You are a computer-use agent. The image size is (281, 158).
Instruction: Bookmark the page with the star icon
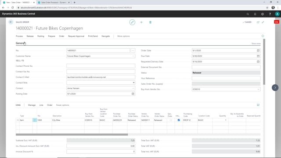(x=267, y=7)
